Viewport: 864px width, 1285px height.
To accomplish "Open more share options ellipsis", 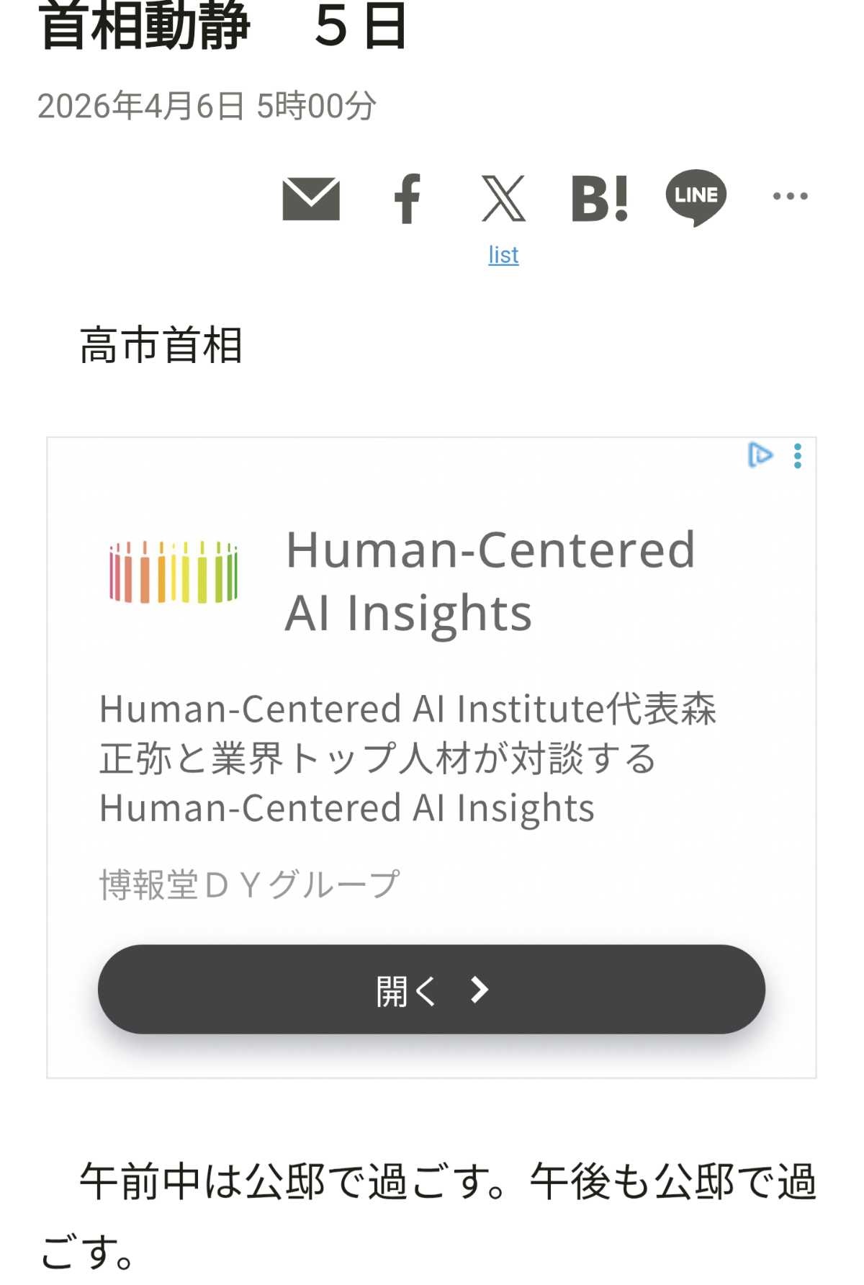I will point(790,196).
